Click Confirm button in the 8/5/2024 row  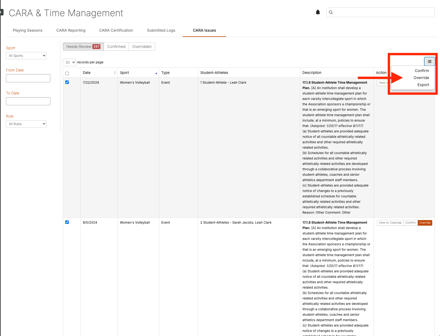410,223
